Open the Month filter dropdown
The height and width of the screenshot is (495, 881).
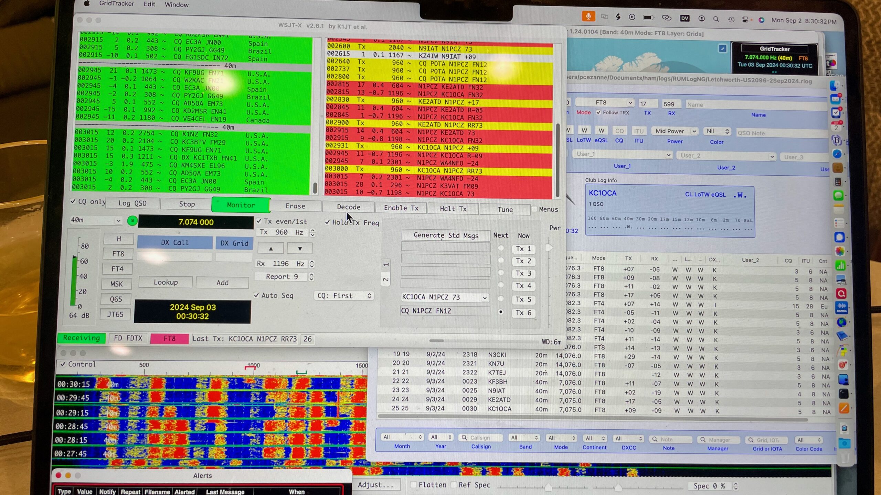[402, 437]
